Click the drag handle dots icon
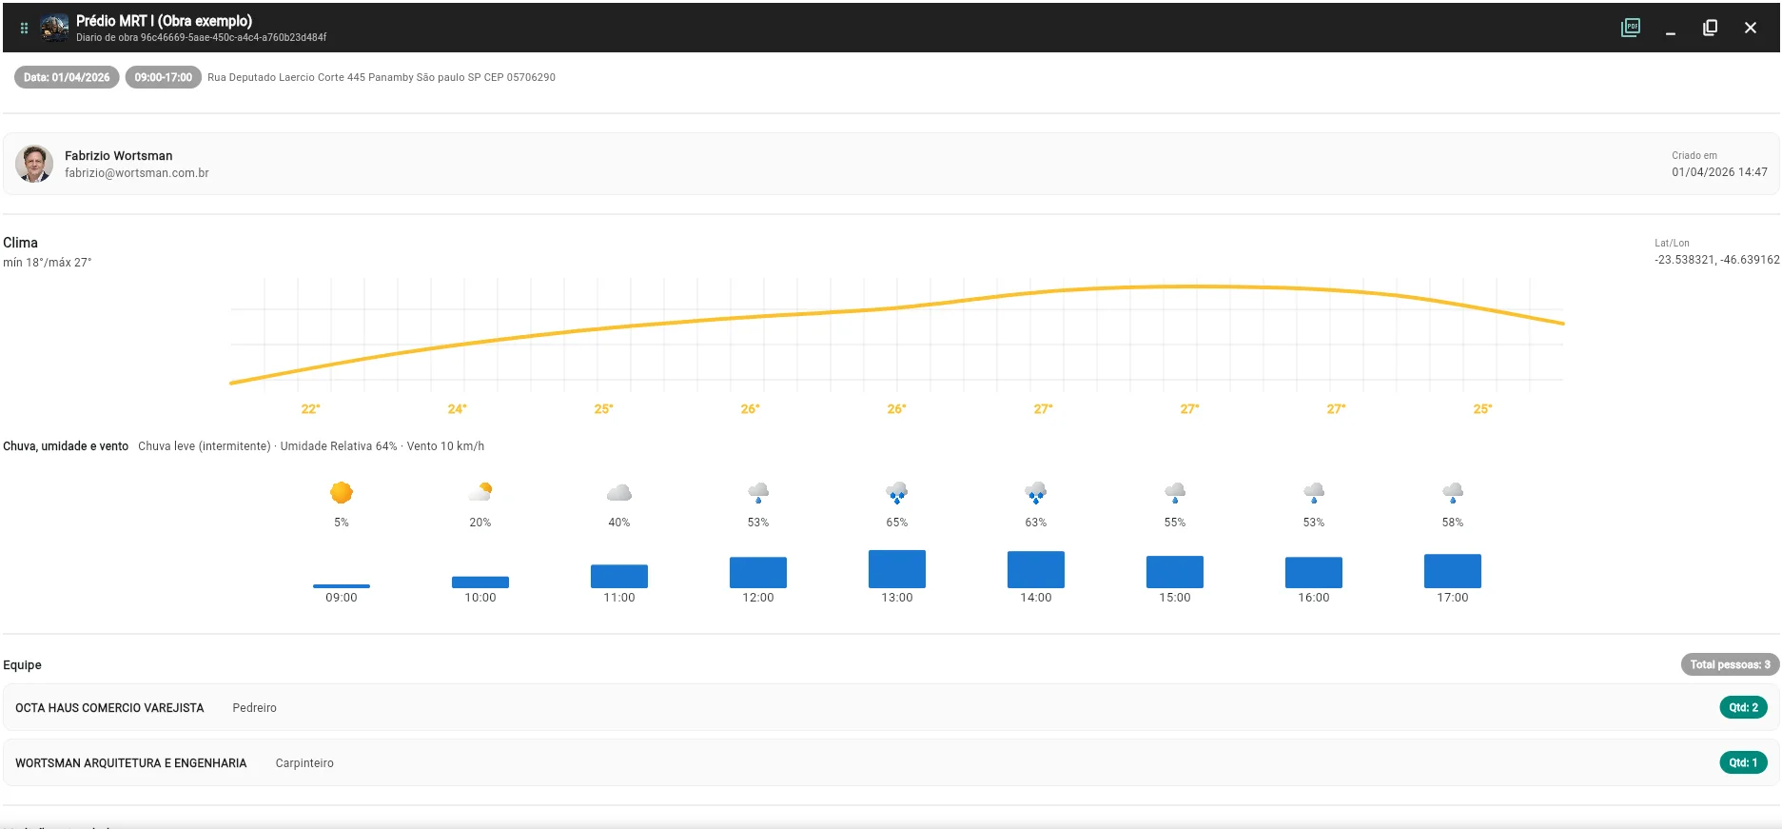The height and width of the screenshot is (829, 1782). (25, 28)
